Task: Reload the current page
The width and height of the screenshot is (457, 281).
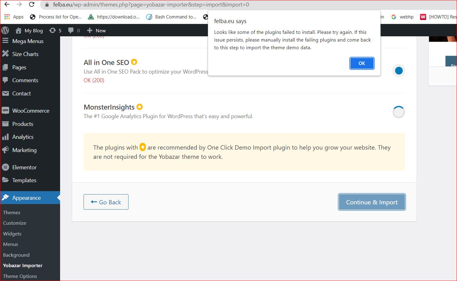Action: click(x=31, y=5)
